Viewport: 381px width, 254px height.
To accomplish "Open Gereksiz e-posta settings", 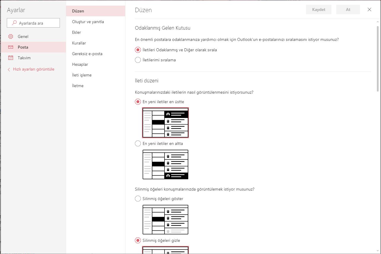I will [95, 54].
